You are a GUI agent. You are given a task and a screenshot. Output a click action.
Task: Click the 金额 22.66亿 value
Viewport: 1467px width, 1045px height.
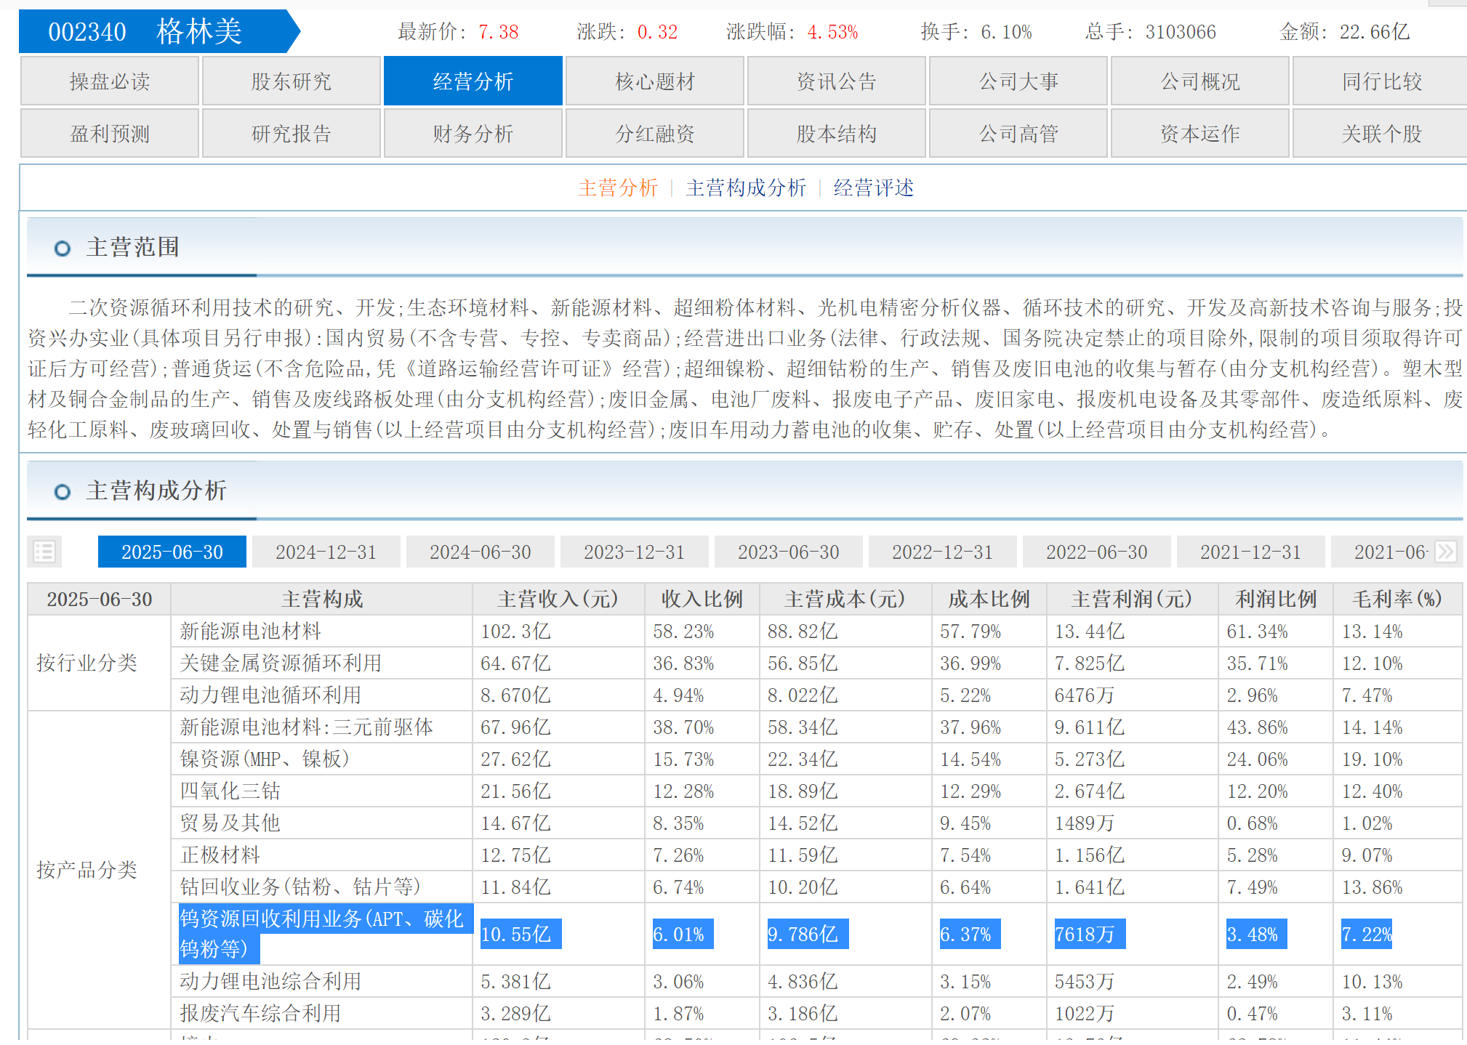click(1374, 32)
